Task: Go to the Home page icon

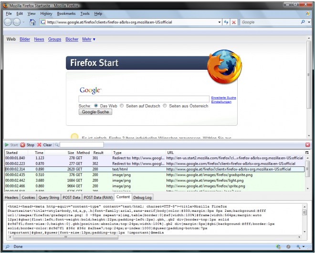Action: 32,22
